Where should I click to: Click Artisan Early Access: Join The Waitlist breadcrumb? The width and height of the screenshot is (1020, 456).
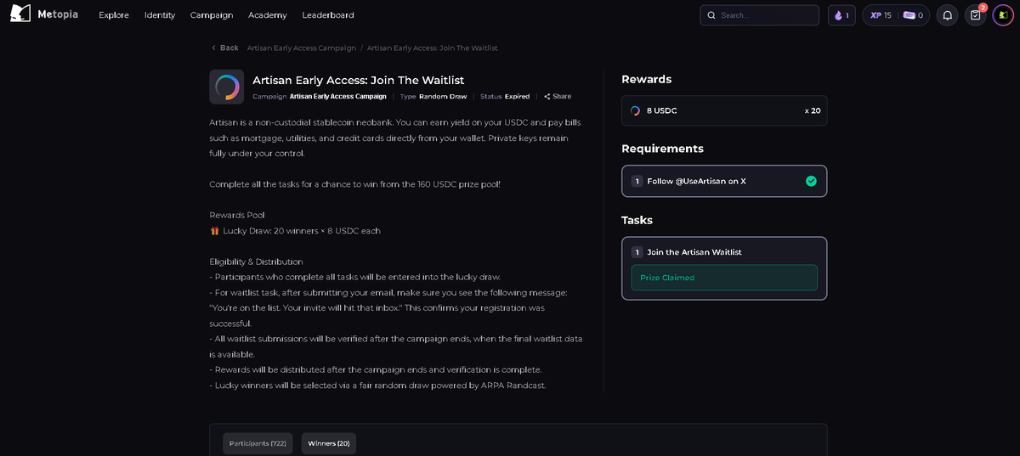(433, 48)
